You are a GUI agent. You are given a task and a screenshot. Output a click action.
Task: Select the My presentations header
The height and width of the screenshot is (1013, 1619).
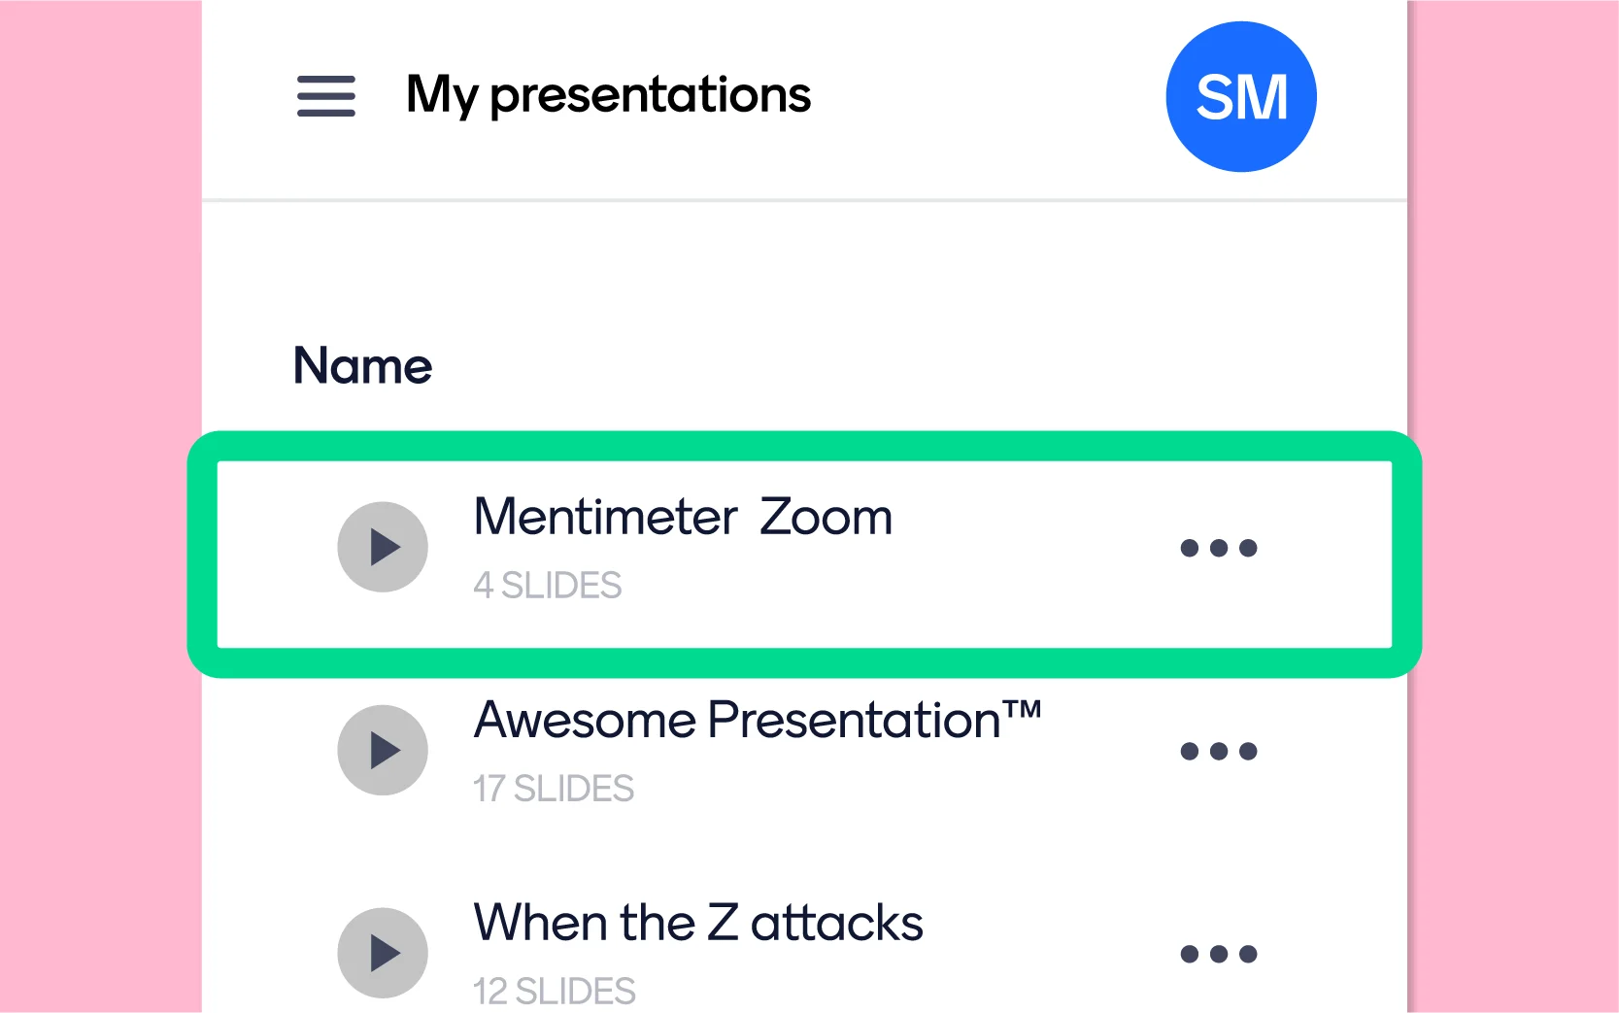point(608,94)
